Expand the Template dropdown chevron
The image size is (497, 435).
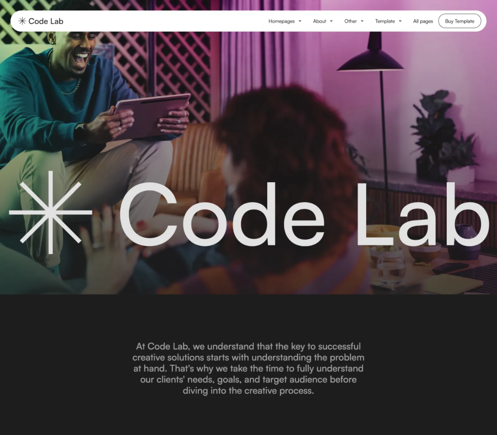point(400,21)
